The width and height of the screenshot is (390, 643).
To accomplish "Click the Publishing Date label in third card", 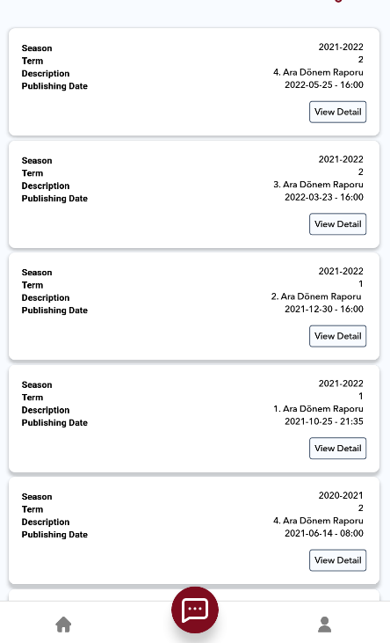I will coord(54,311).
